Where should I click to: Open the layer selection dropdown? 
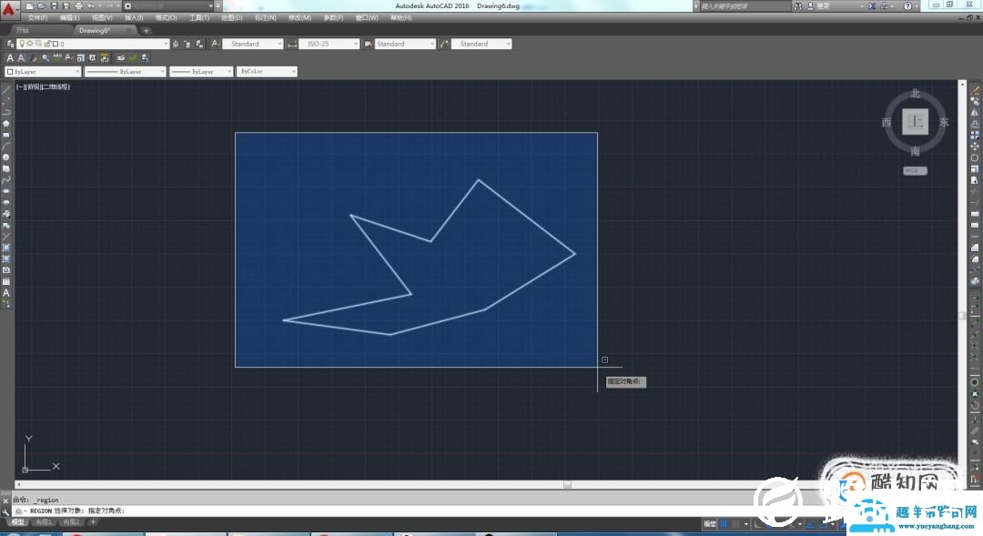coord(109,44)
